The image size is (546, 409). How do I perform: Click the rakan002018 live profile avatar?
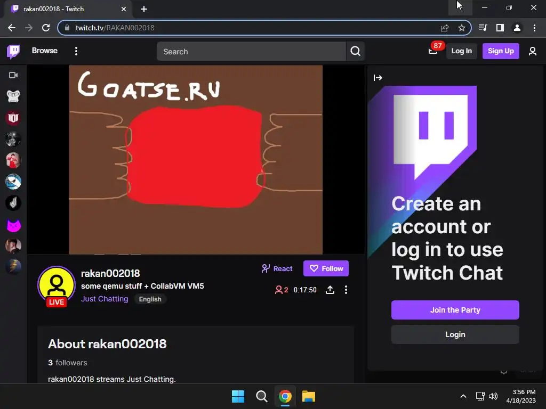(x=57, y=285)
